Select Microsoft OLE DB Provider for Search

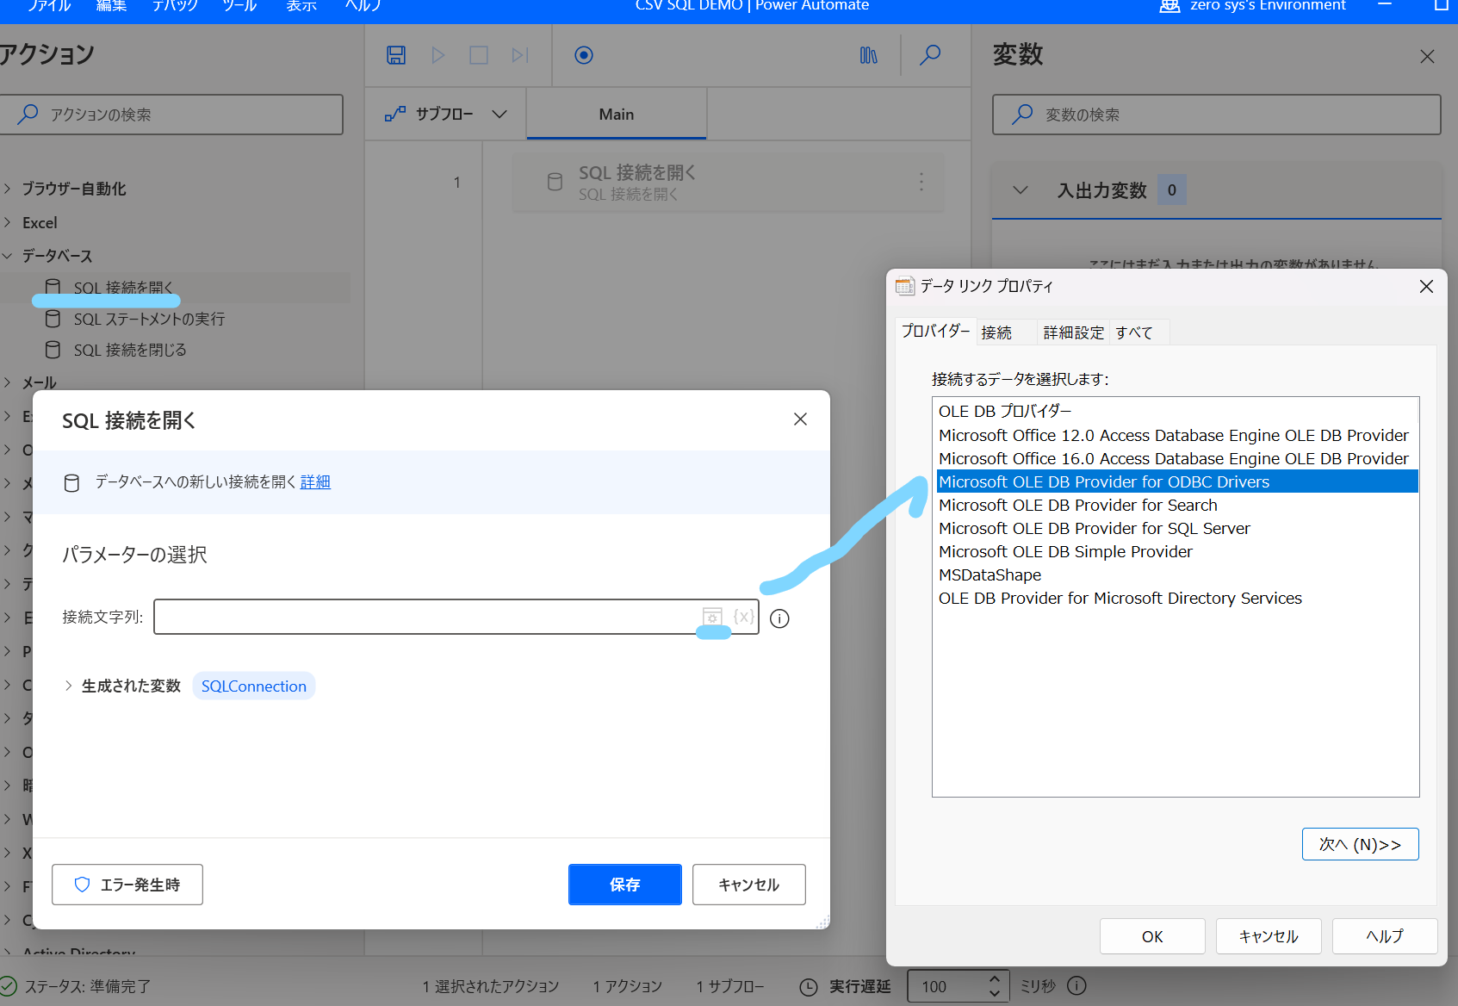[x=1176, y=505]
